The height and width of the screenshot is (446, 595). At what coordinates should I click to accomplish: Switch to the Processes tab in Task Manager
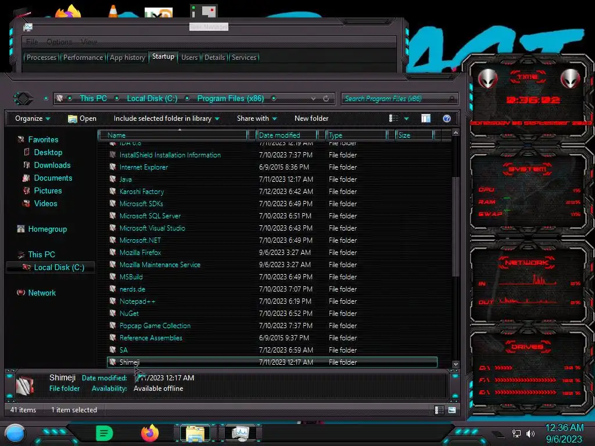pos(41,57)
